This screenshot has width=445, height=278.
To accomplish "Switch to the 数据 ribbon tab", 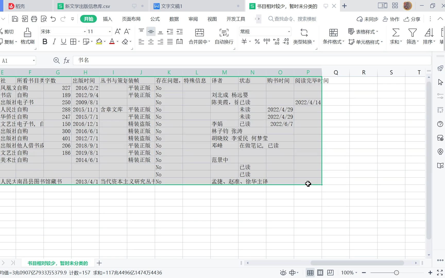I will (174, 19).
